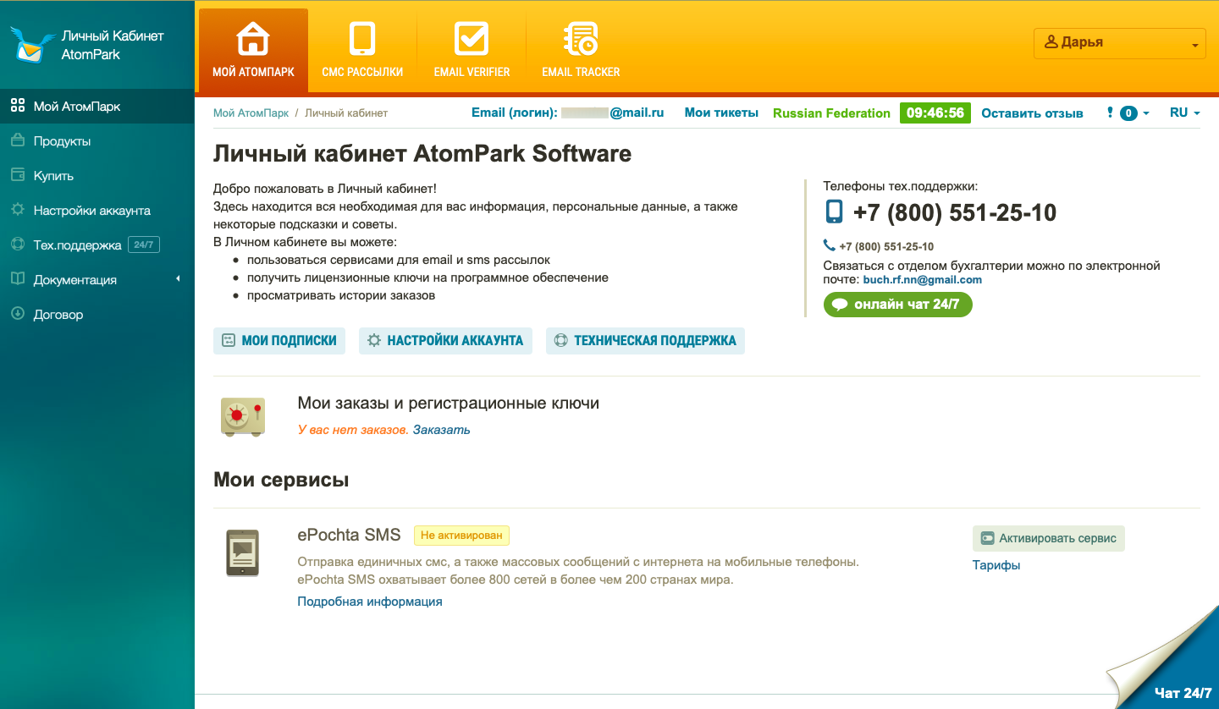Click the grid icon next to Мой АтомПарк in sidebar
Screen dimensions: 1219x709
[x=17, y=107]
